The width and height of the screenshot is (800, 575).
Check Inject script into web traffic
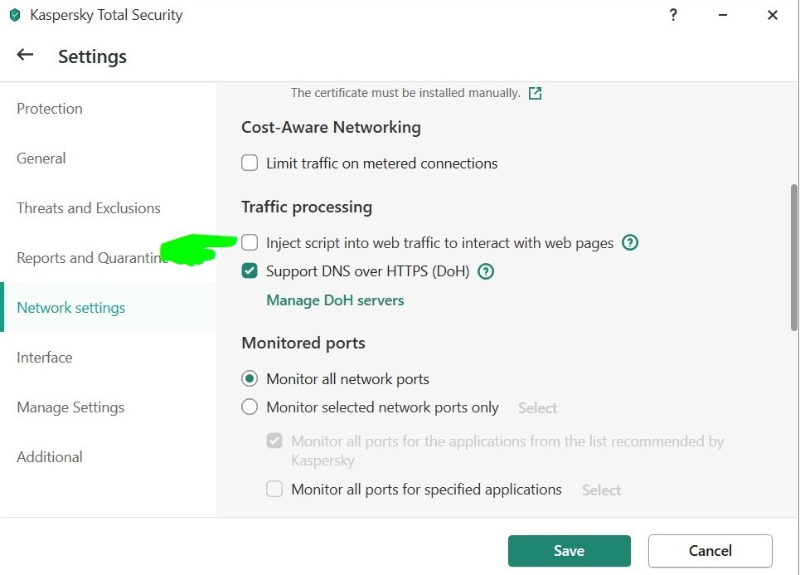point(250,243)
